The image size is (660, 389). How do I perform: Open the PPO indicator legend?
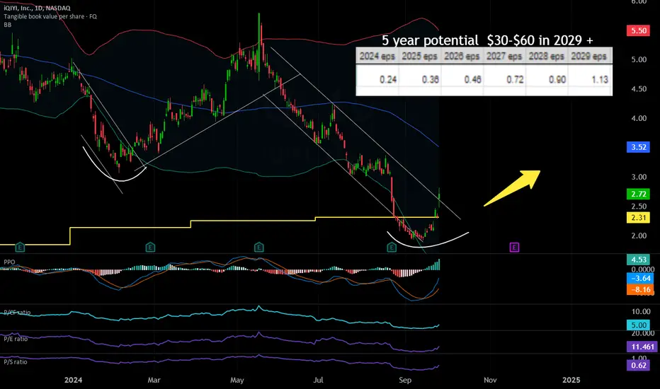(x=9, y=262)
